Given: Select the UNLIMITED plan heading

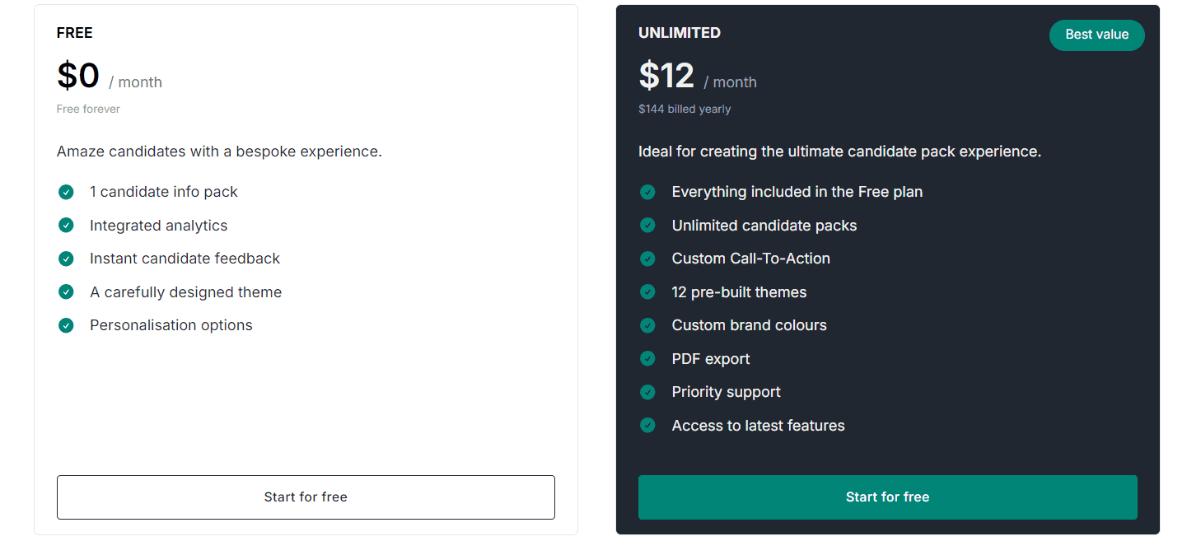Looking at the screenshot, I should 679,33.
